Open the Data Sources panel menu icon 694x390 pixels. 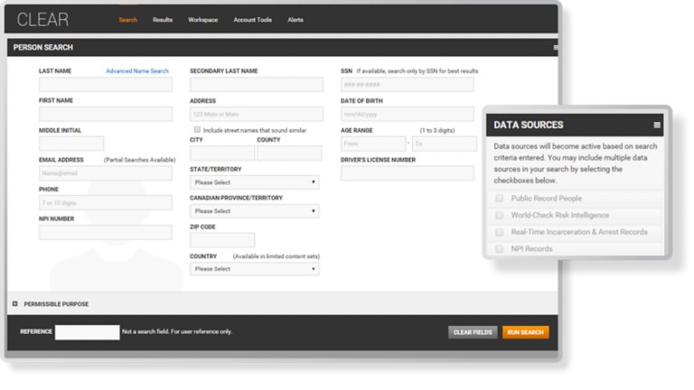pos(657,125)
